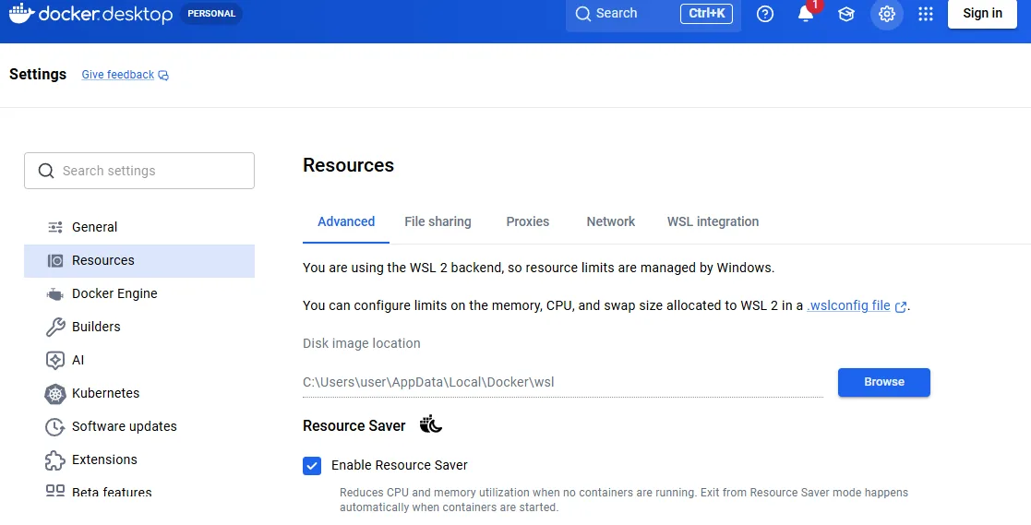Select Docker Engine settings section

click(139, 293)
